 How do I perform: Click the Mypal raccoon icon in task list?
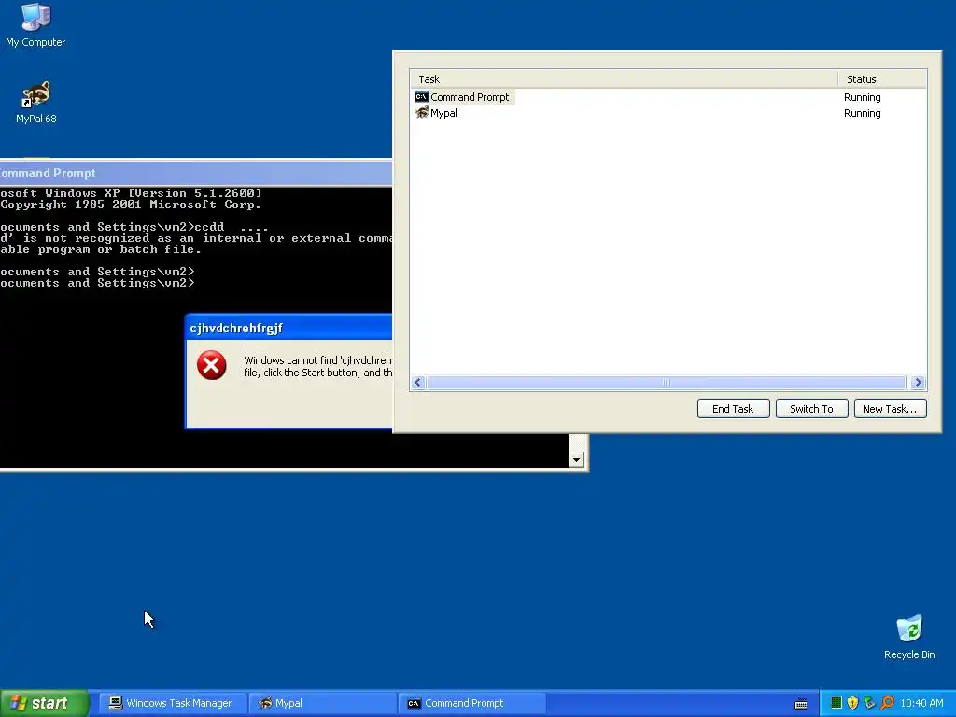click(x=421, y=113)
